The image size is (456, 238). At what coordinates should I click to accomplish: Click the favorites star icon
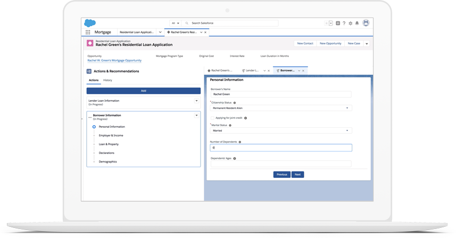tap(326, 23)
